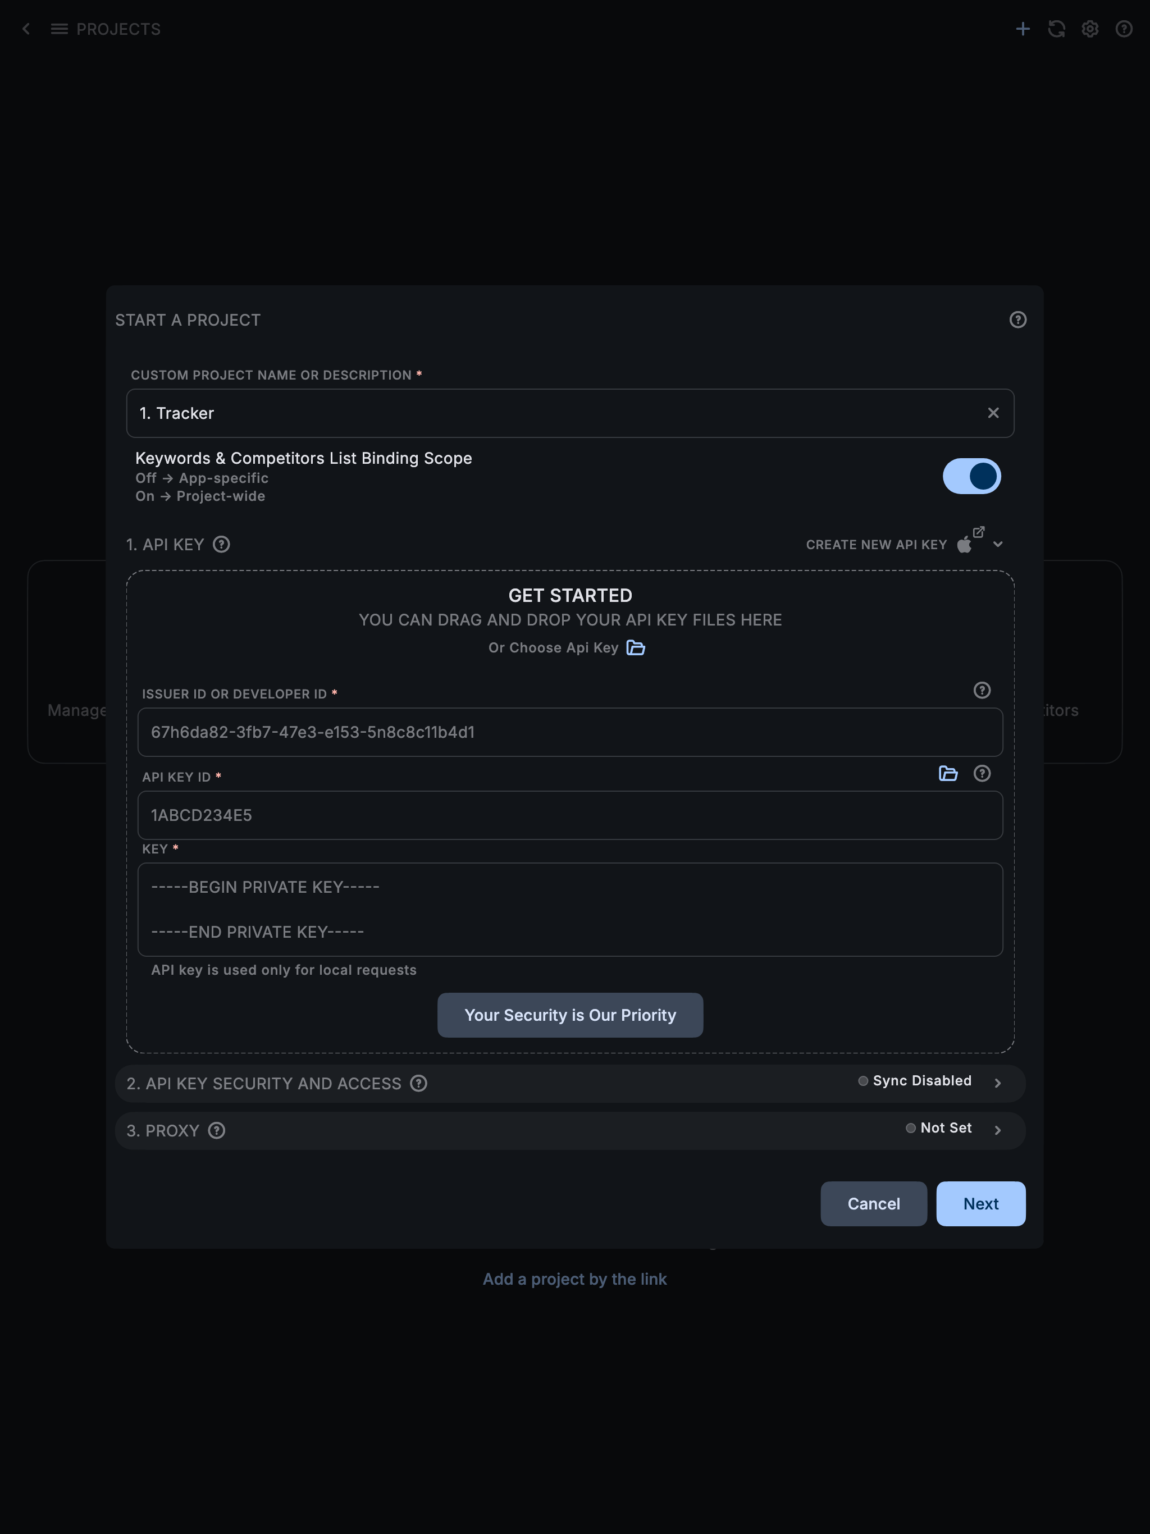Expand the Create New API Key dropdown chevron
Viewport: 1150px width, 1534px height.
pyautogui.click(x=998, y=545)
